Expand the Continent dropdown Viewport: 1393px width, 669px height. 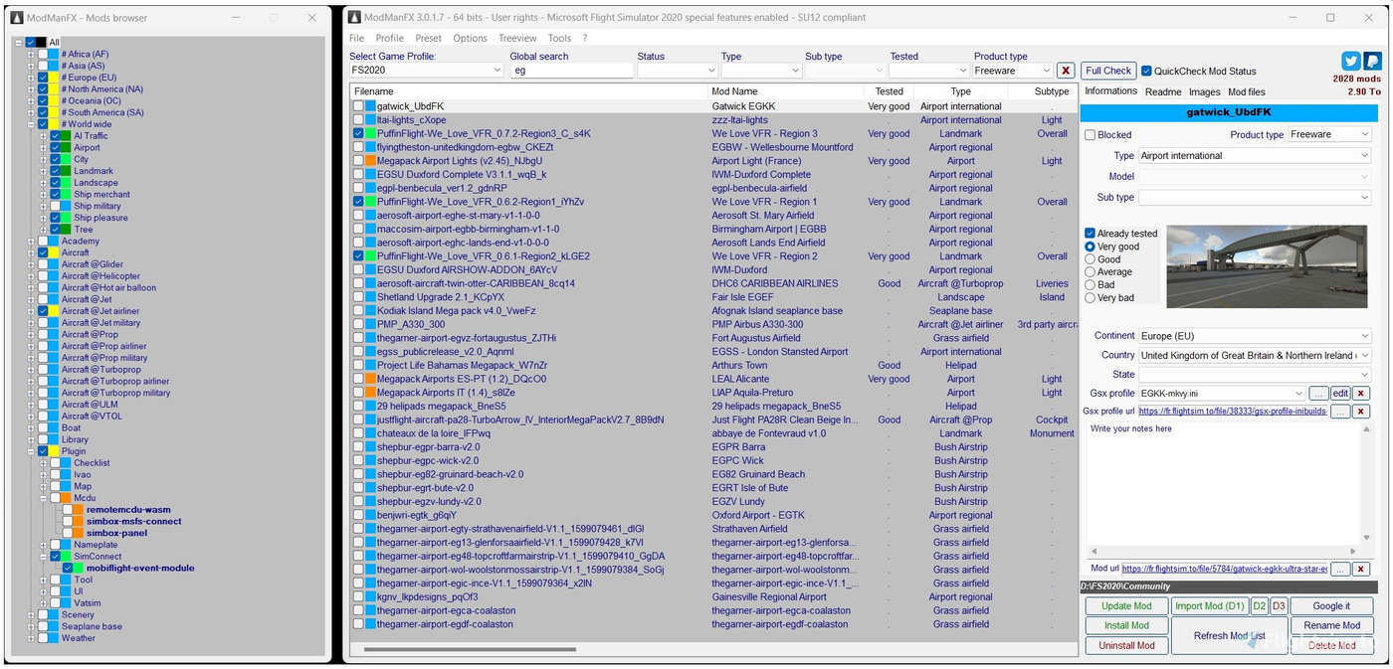click(x=1364, y=336)
